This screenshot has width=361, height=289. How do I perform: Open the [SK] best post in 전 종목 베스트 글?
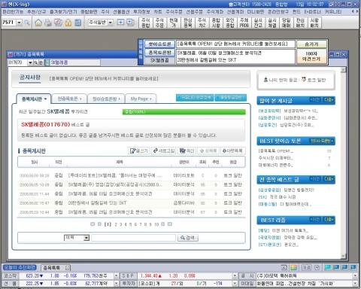[x=277, y=197]
